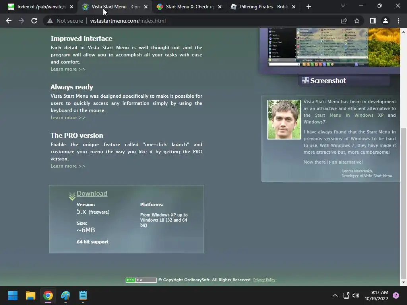Close the Vista Start Menu tab

click(x=146, y=7)
